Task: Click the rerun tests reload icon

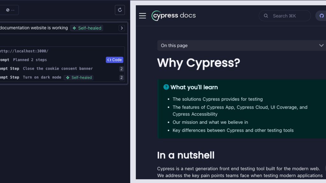Action: point(120,10)
